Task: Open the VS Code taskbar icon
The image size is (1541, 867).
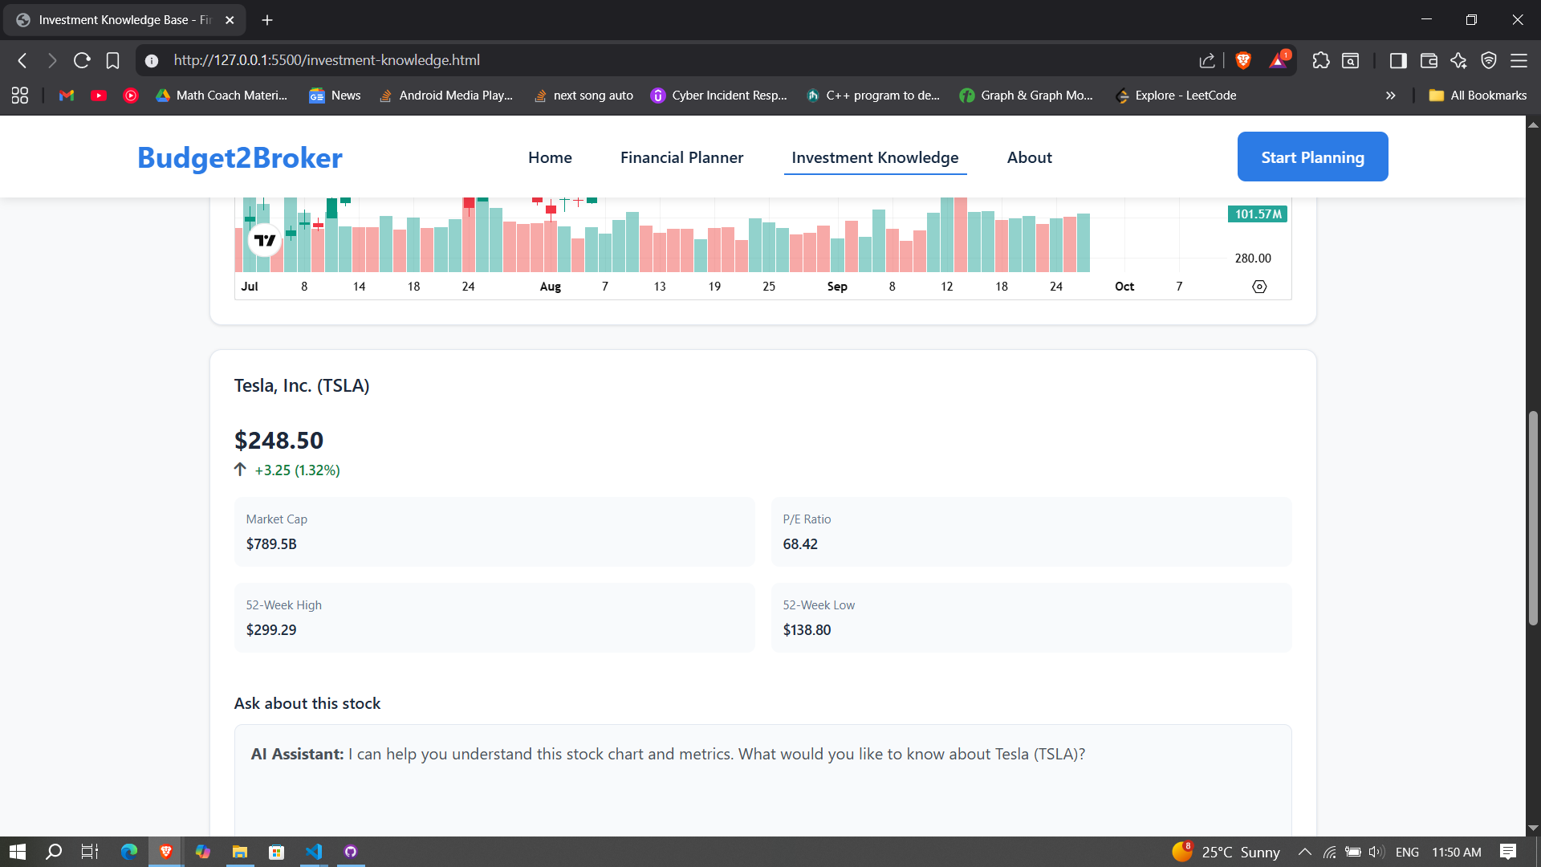Action: [314, 852]
